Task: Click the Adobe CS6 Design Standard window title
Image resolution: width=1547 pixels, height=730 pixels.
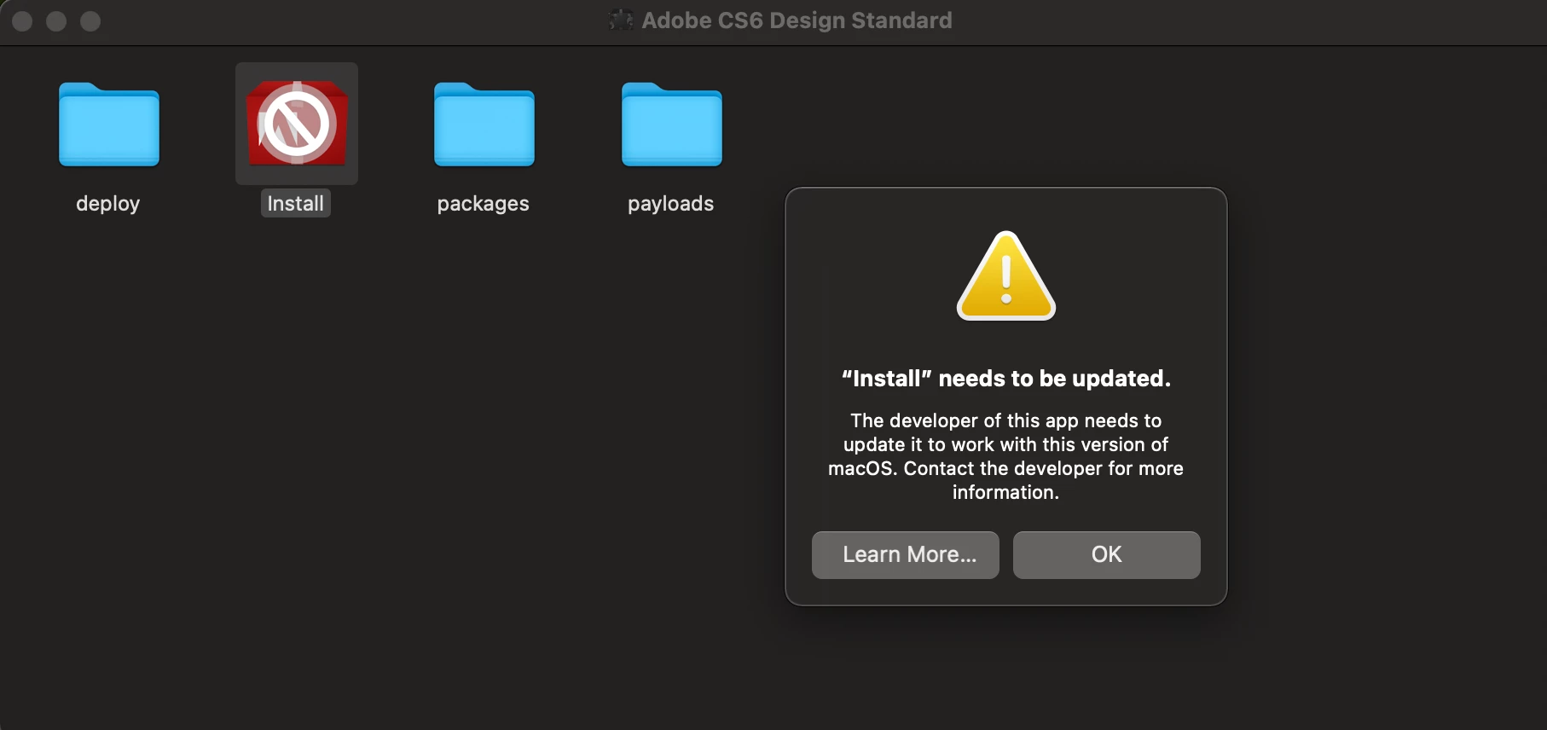Action: click(x=797, y=20)
